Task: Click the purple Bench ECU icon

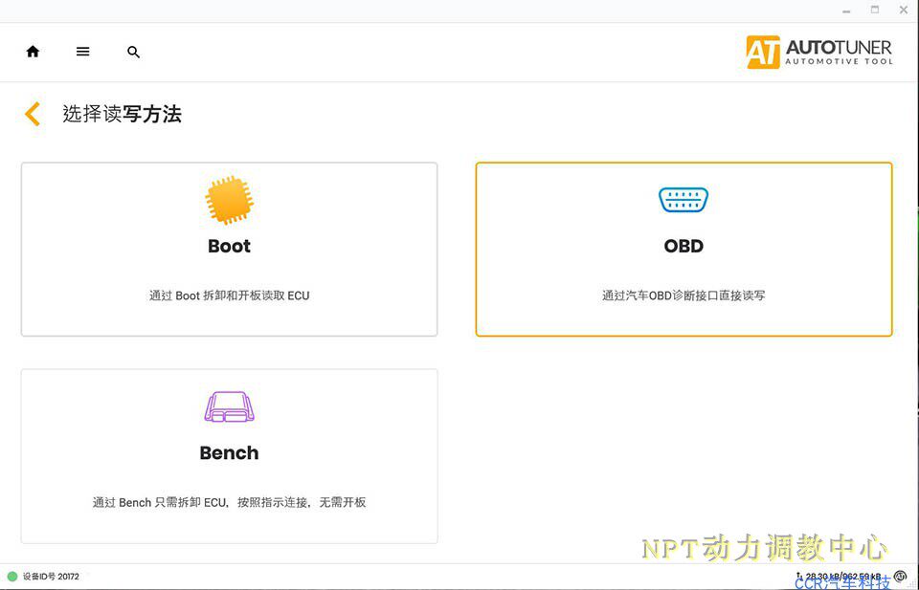Action: pos(229,406)
